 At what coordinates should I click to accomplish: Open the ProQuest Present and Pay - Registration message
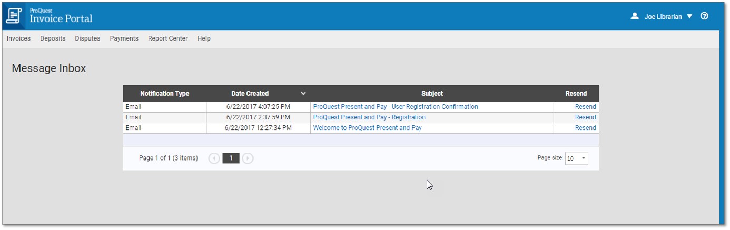(x=369, y=117)
